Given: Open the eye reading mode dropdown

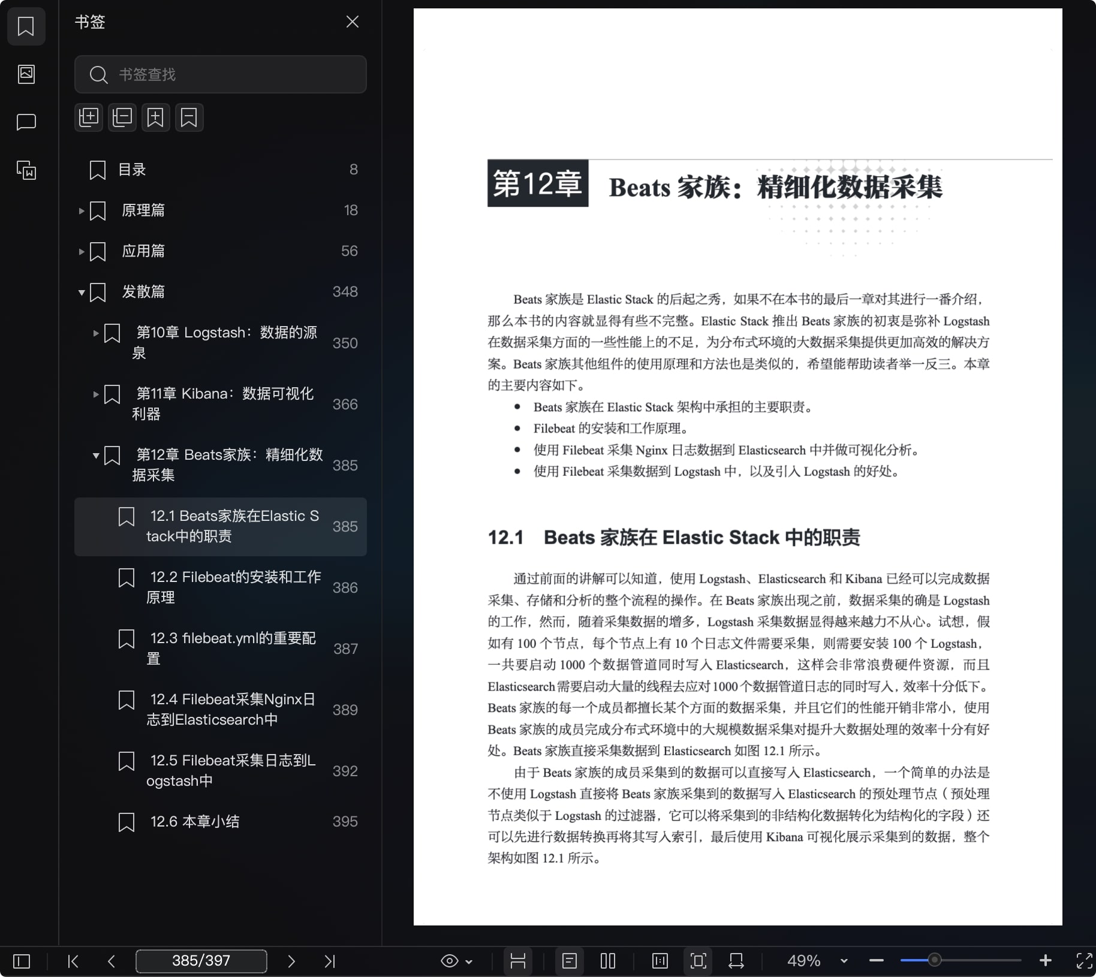Looking at the screenshot, I should pyautogui.click(x=457, y=961).
